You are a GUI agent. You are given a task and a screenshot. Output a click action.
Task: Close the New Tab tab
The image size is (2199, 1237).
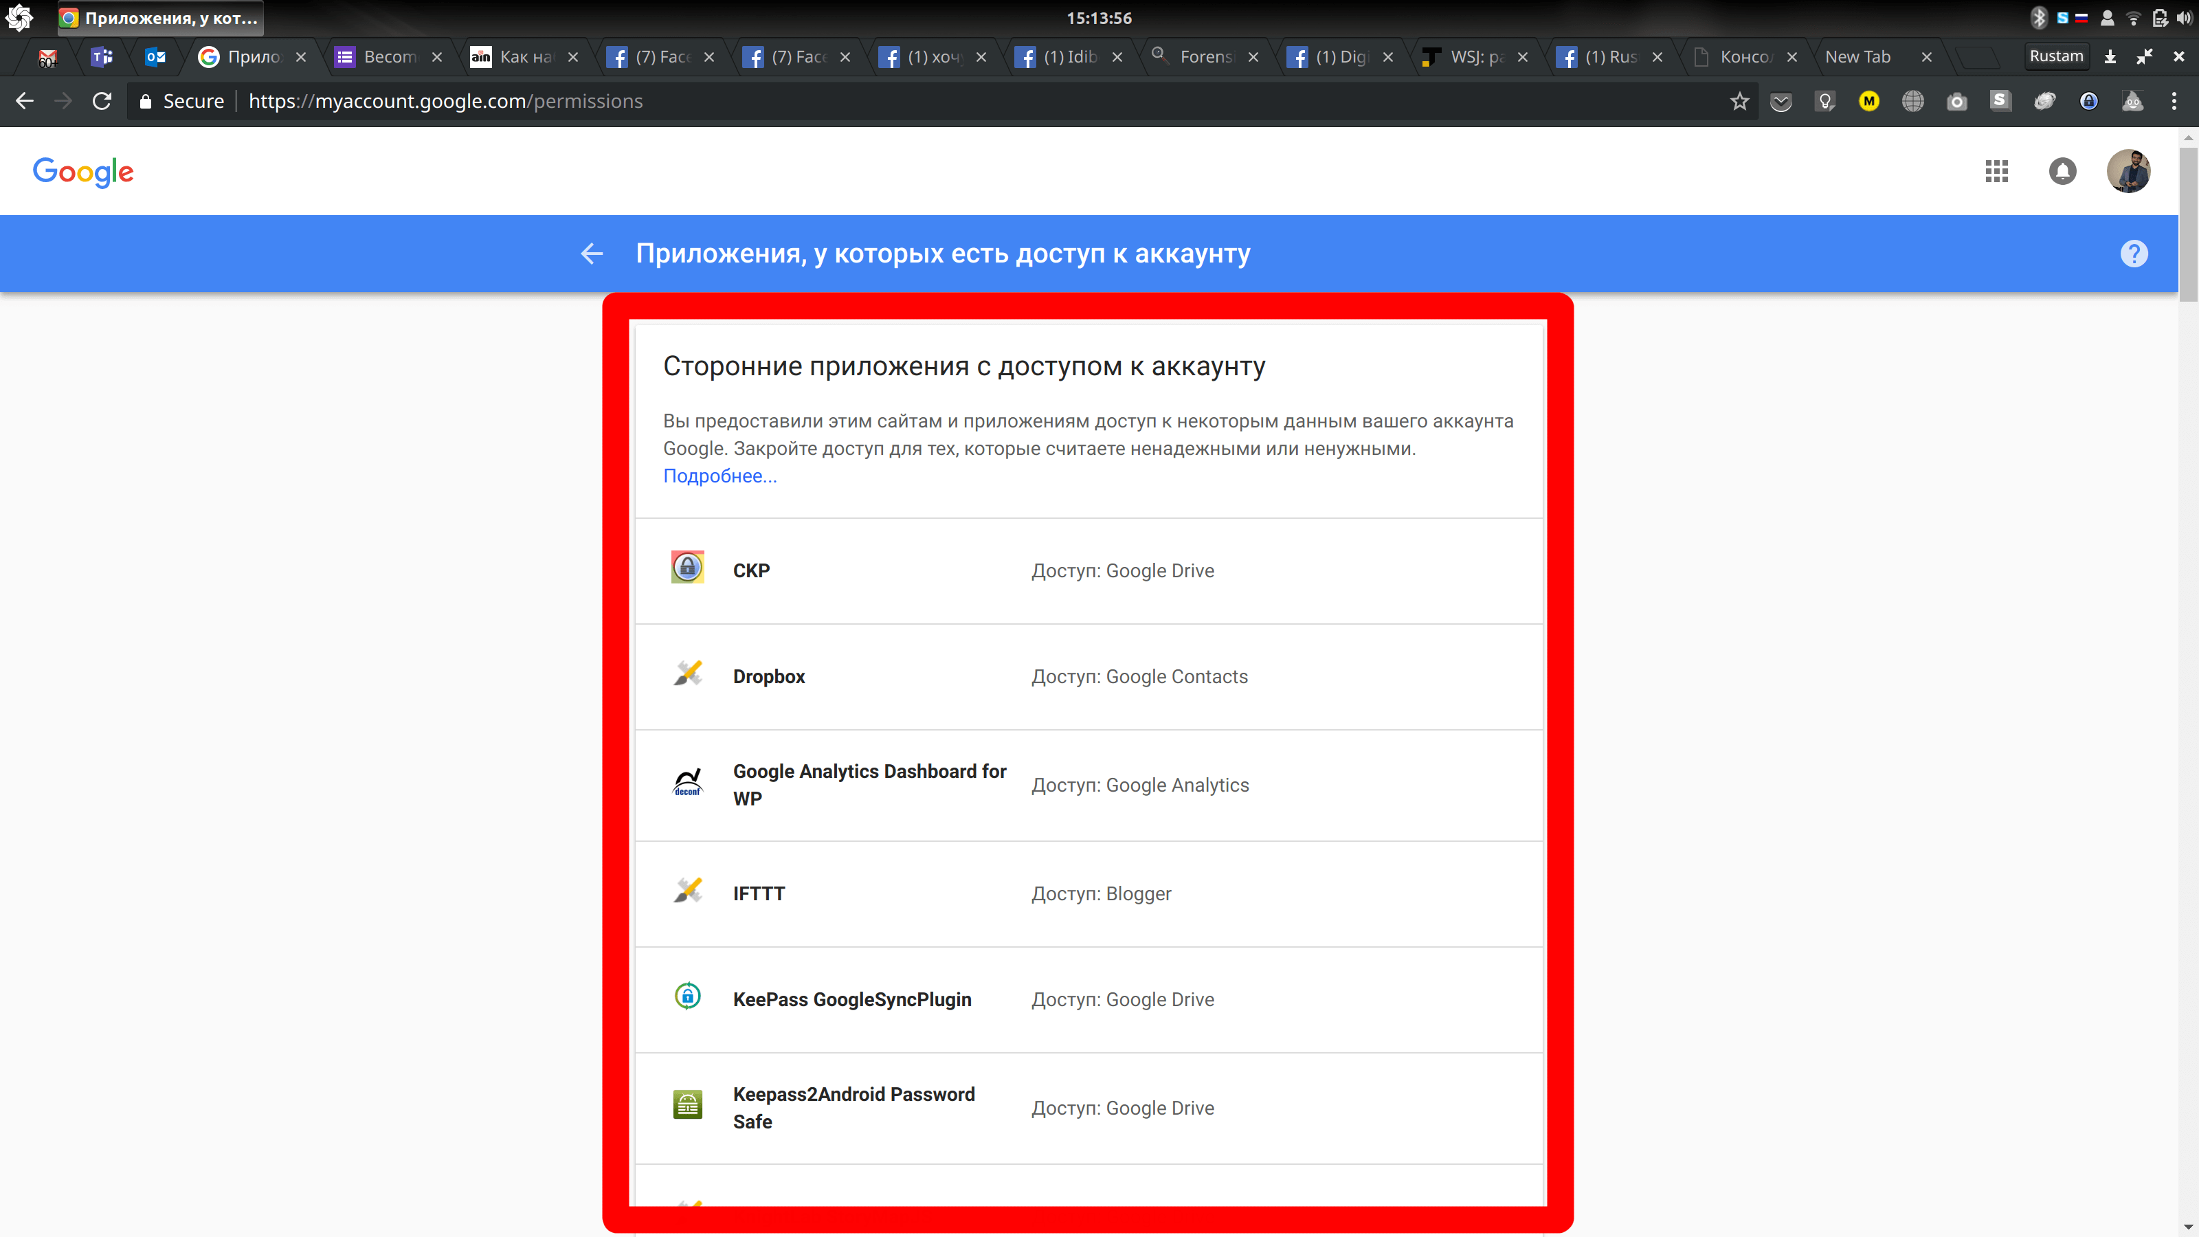(1925, 57)
